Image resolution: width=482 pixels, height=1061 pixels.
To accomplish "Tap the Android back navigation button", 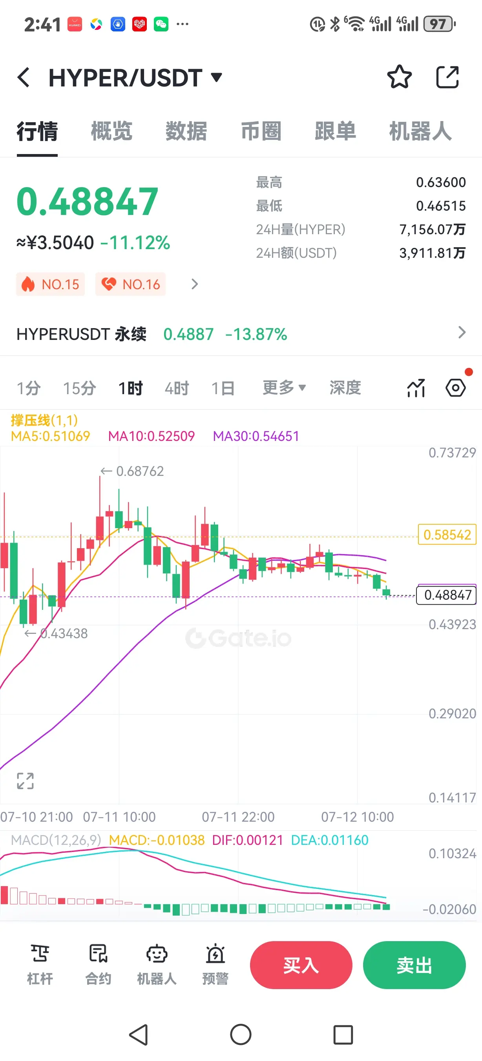I will 139,1035.
